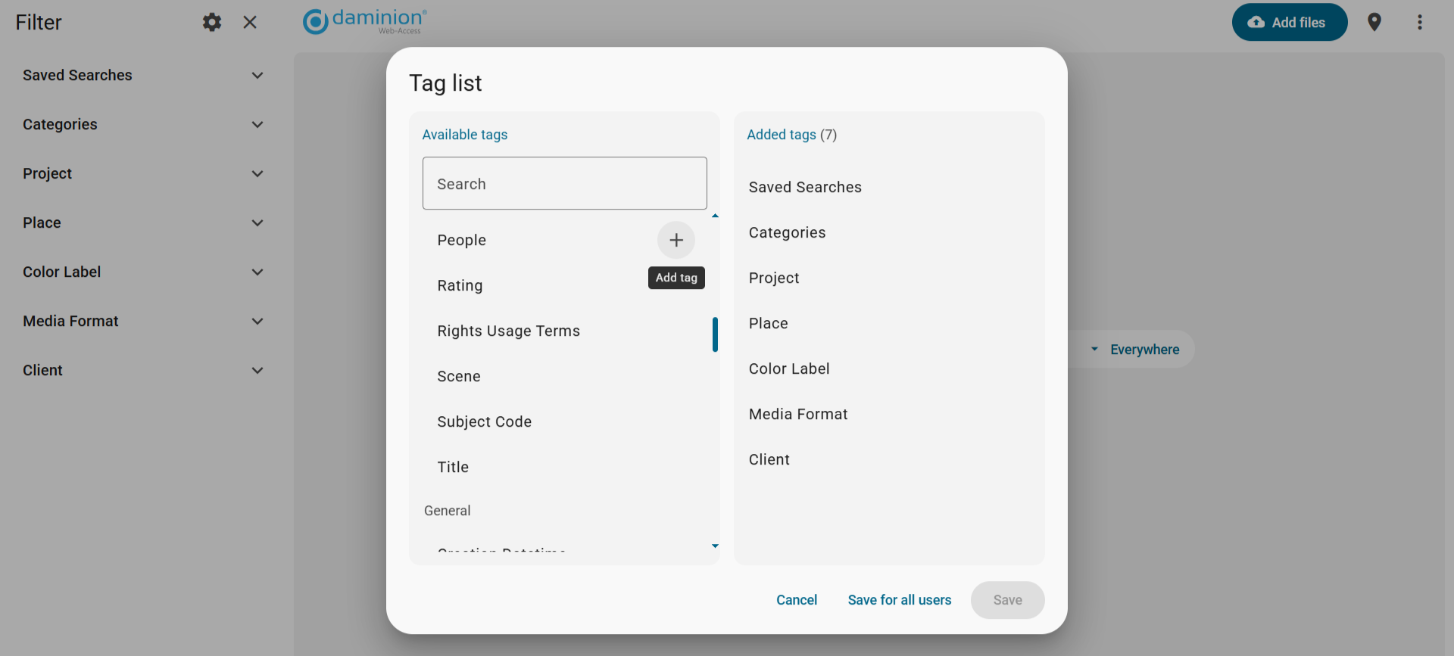Image resolution: width=1454 pixels, height=656 pixels.
Task: Close the Filter panel with X icon
Action: [250, 22]
